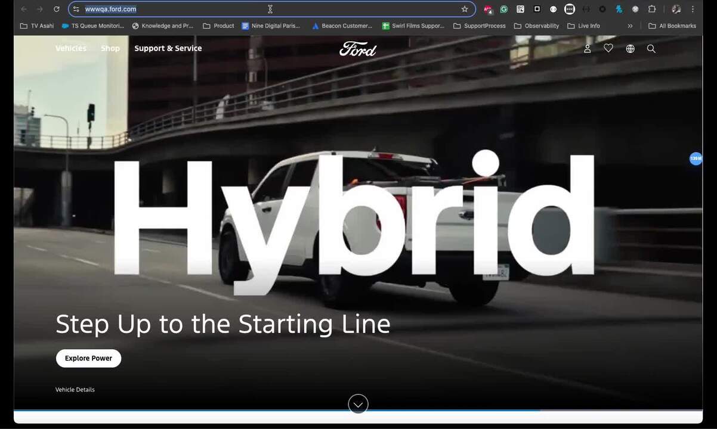The width and height of the screenshot is (717, 429).
Task: Open the Live Info bookmark folder
Action: (x=583, y=26)
